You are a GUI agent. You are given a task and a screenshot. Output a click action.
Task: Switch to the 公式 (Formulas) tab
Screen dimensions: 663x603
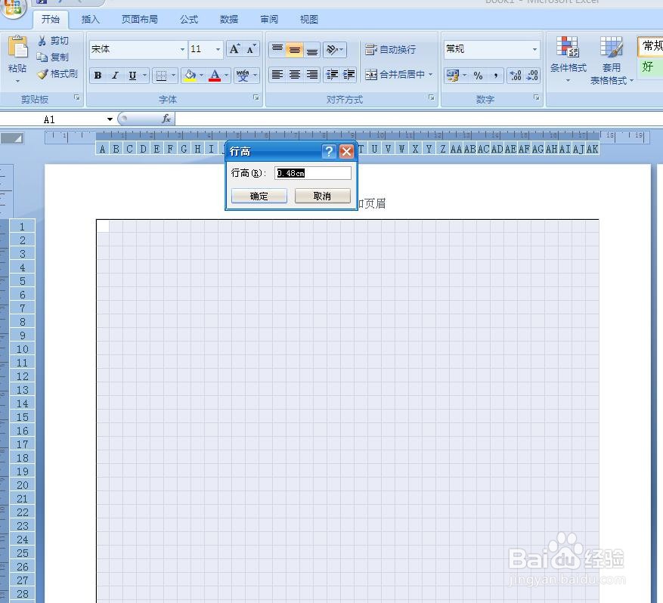(x=188, y=20)
